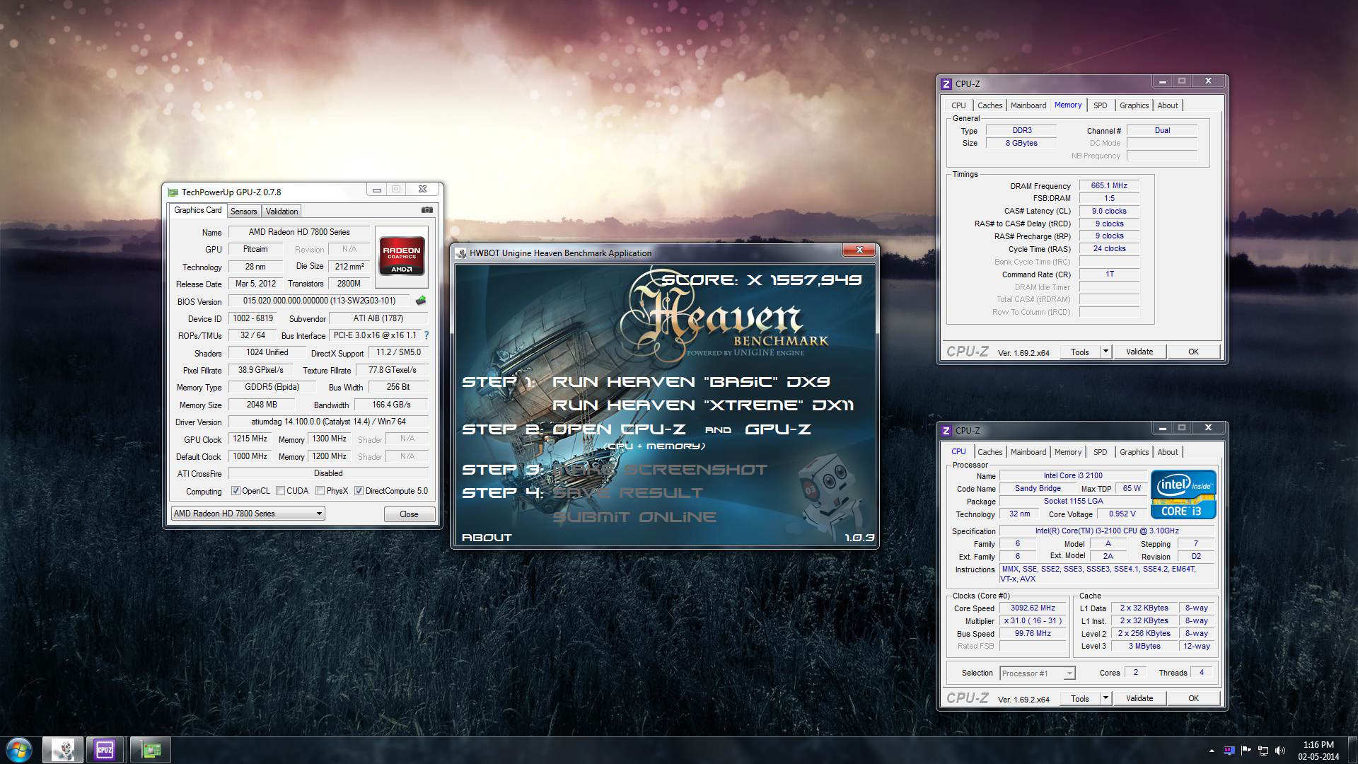This screenshot has height=764, width=1358.
Task: Select the Graphics Card tab in GPU-Z
Action: click(198, 210)
